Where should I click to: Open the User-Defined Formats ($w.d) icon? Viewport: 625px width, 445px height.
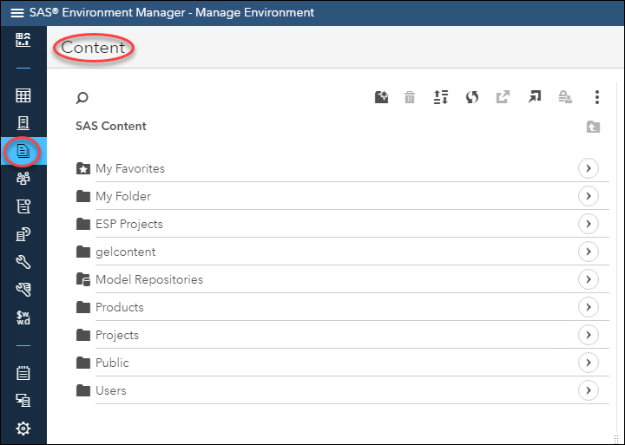23,317
